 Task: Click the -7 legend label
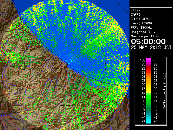click(x=143, y=121)
